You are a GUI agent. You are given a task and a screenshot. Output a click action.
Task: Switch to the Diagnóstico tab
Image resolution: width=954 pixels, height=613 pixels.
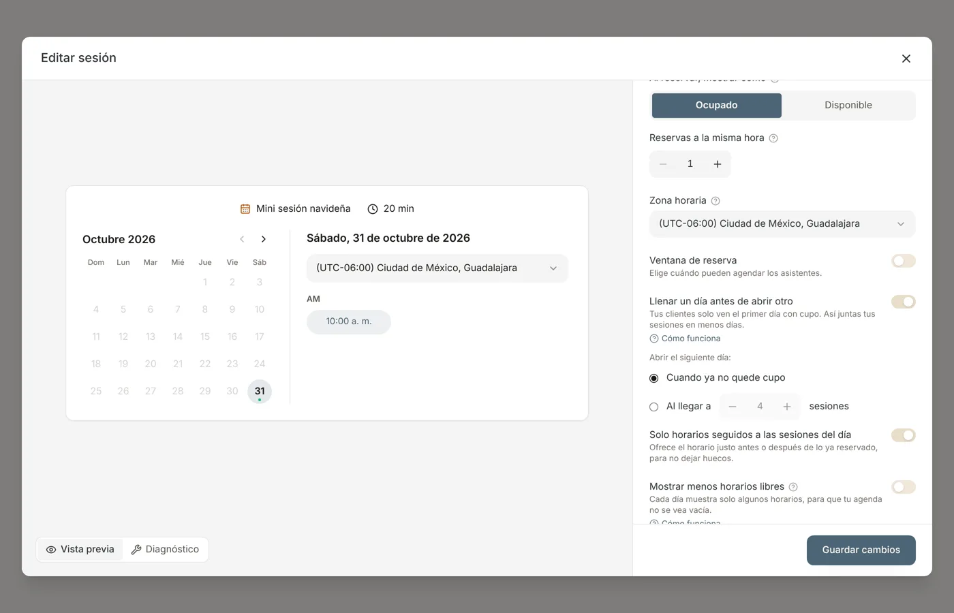[x=166, y=550]
